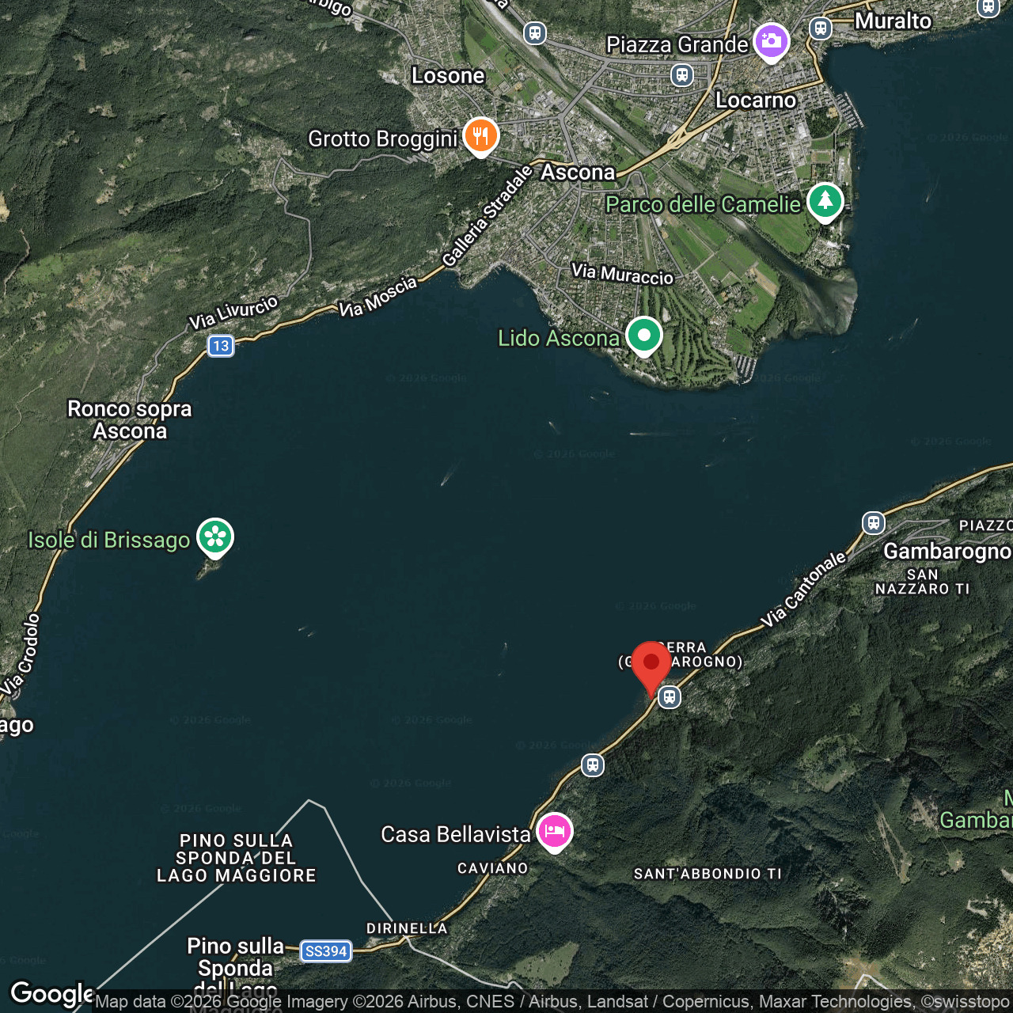Open the Isole di Brissago flower marker
1013x1013 pixels.
pos(215,537)
